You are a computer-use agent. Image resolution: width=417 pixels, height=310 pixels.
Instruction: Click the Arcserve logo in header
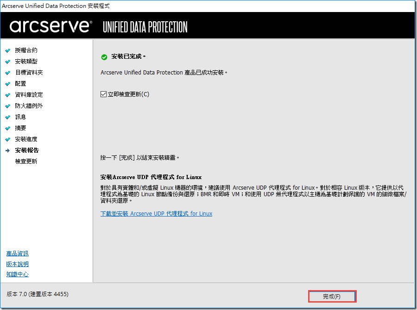tap(50, 26)
